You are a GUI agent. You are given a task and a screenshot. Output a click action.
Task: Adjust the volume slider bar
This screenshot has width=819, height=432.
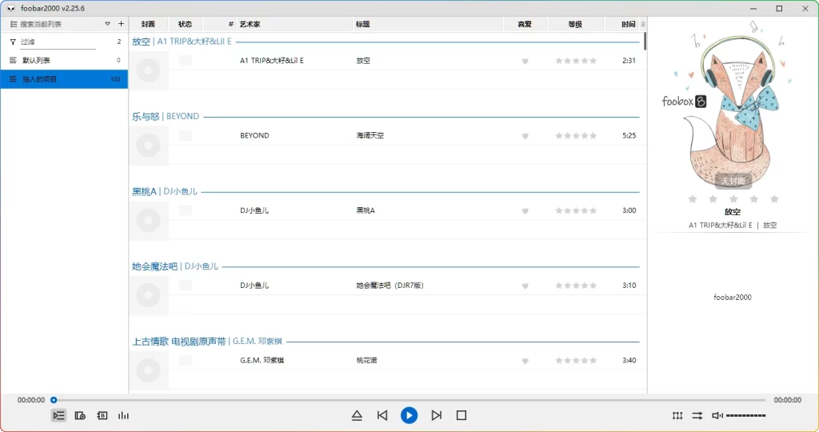point(746,415)
